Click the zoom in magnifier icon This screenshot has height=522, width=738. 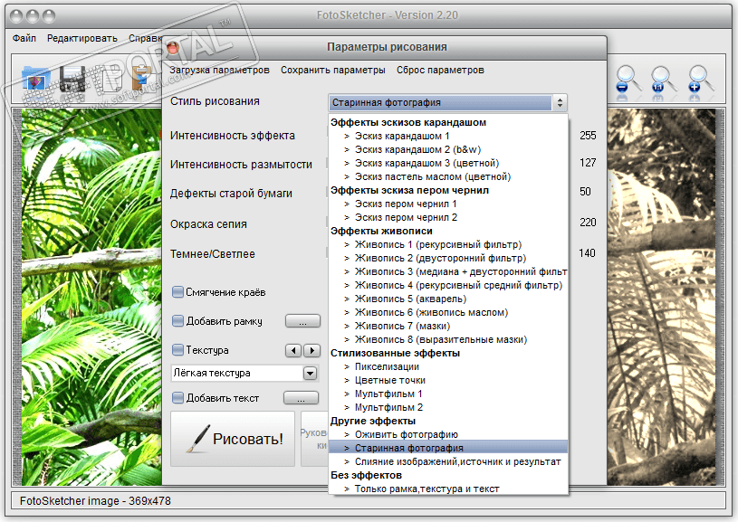click(701, 79)
